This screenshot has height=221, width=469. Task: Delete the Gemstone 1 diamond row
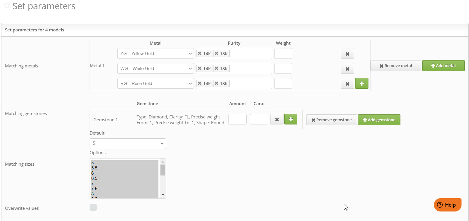[277, 119]
